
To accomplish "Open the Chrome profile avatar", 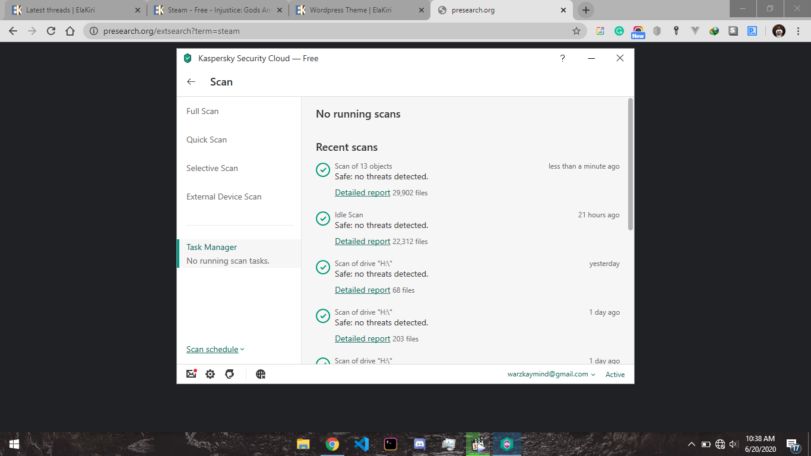I will pos(779,31).
